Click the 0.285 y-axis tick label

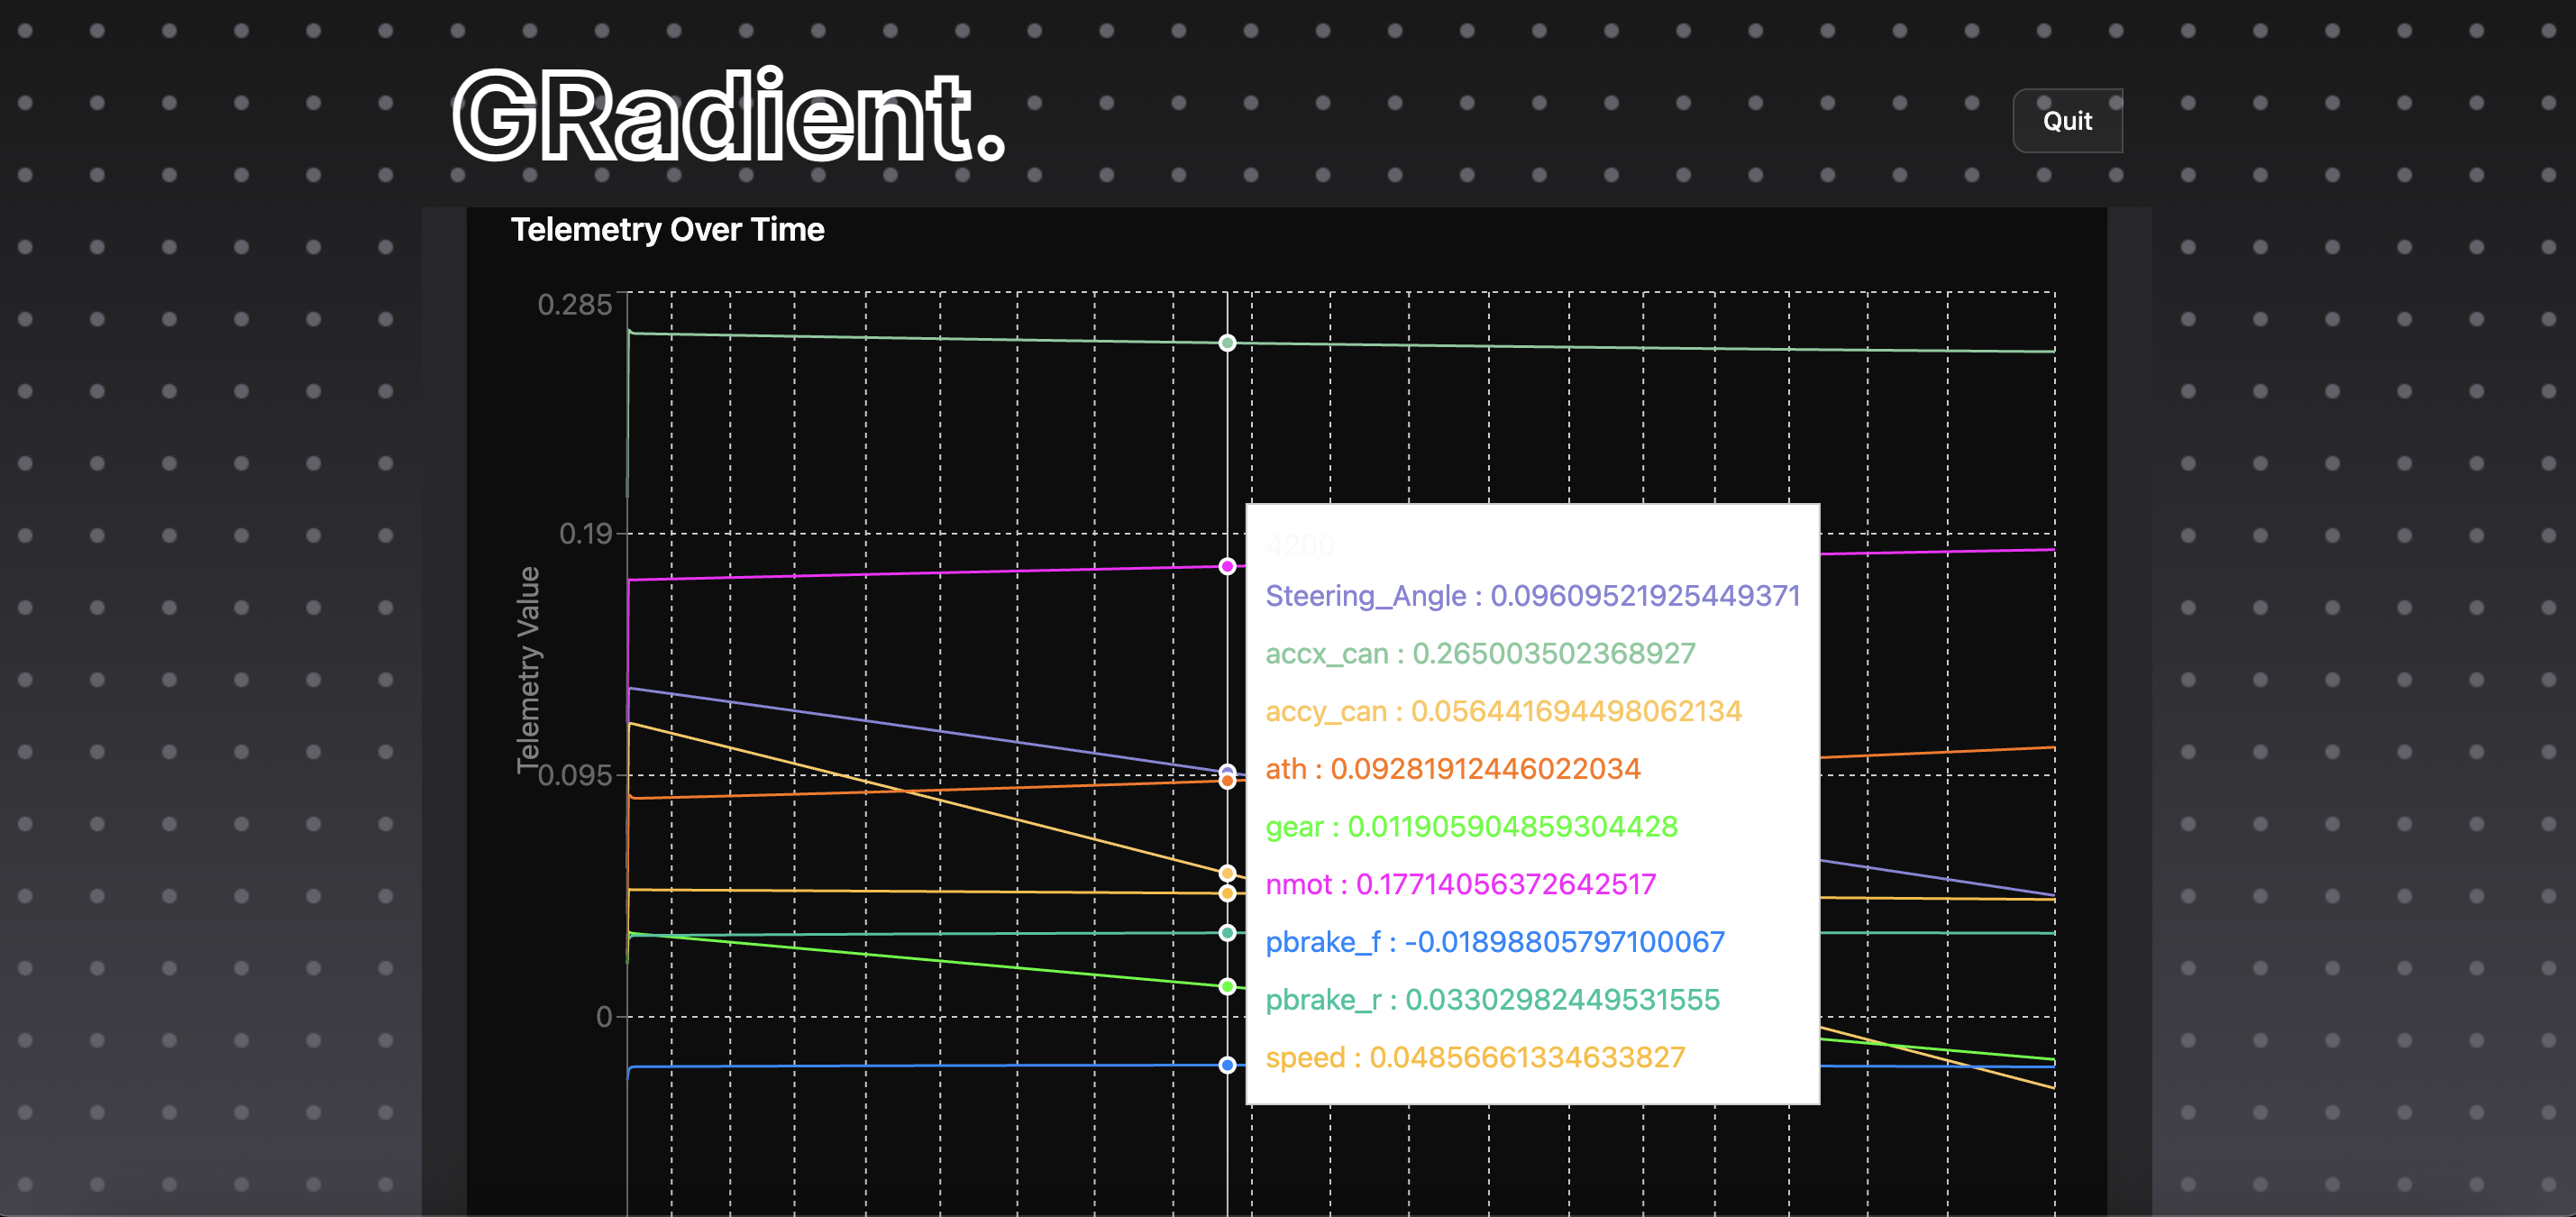574,305
